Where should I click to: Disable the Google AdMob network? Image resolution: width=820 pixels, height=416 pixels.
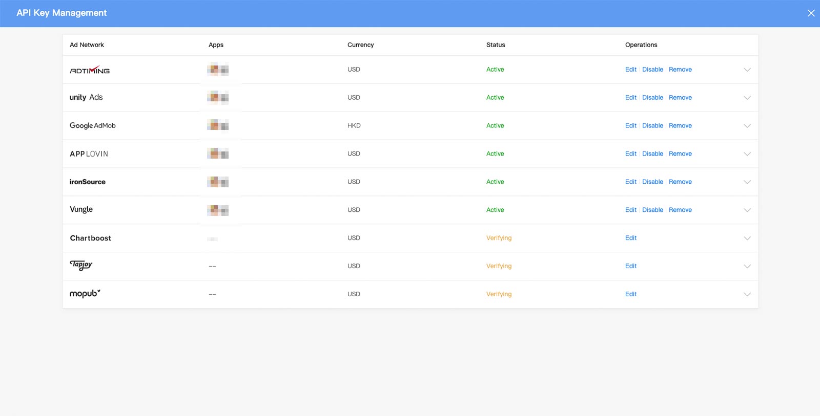tap(652, 126)
